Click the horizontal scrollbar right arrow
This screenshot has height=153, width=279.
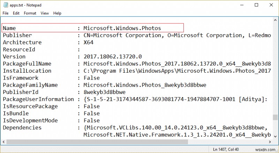[x=270, y=141]
